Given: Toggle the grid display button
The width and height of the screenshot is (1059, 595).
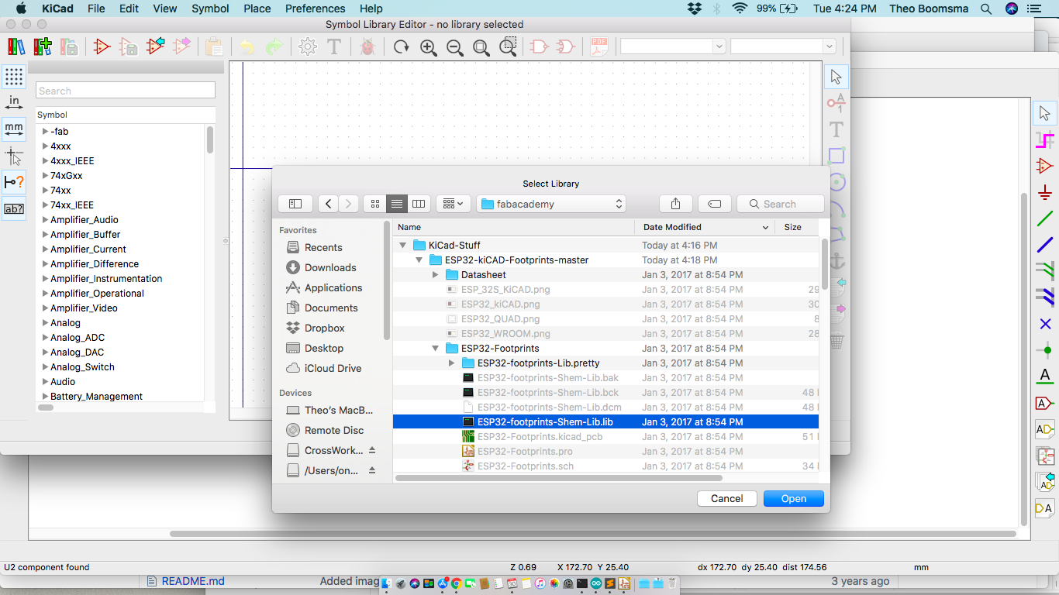Looking at the screenshot, I should (14, 76).
